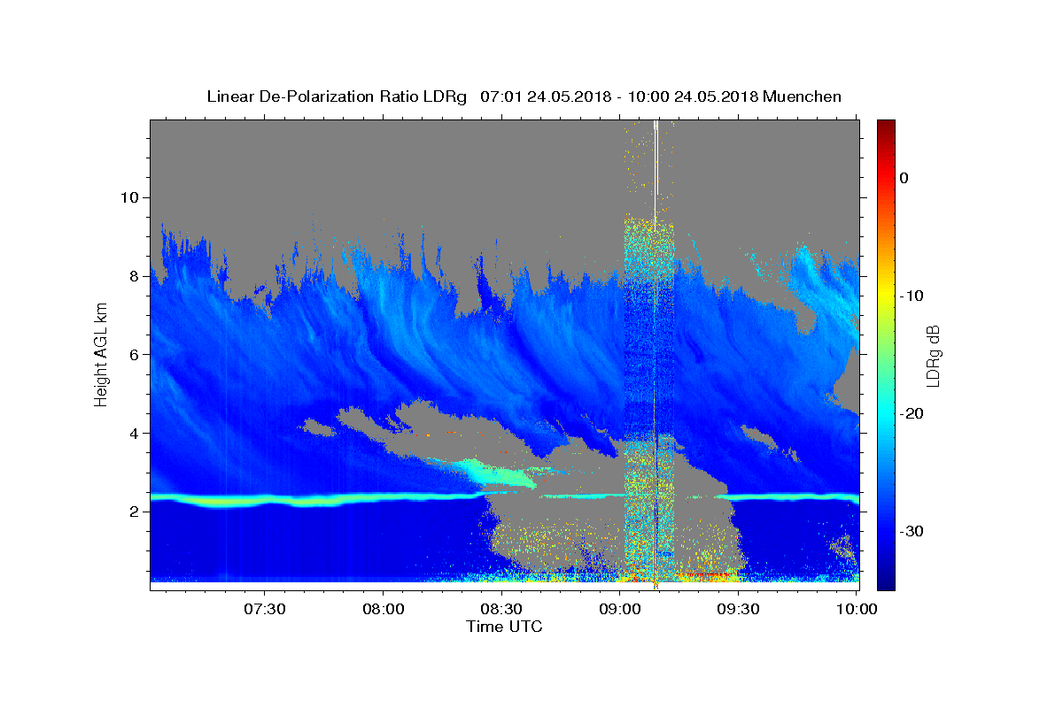Click the '09:30' time axis label

click(x=740, y=609)
